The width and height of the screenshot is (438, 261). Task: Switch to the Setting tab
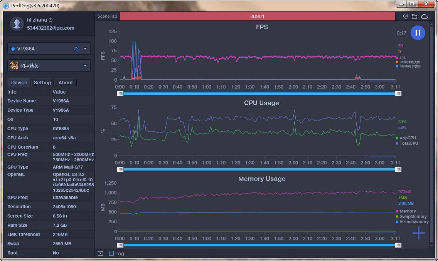pos(42,82)
